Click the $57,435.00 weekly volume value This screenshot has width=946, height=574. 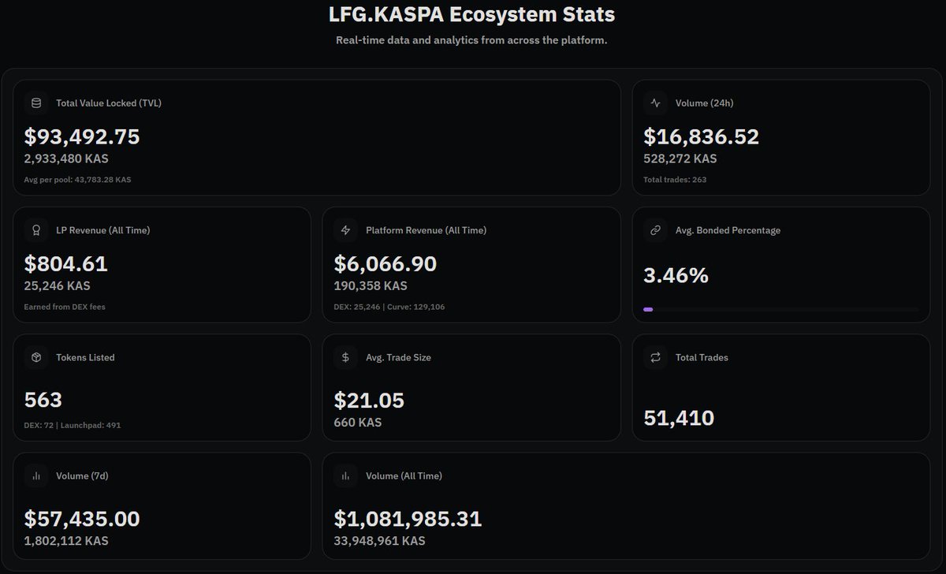click(82, 519)
